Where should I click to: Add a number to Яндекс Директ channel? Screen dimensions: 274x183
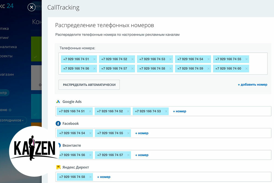coord(104,177)
